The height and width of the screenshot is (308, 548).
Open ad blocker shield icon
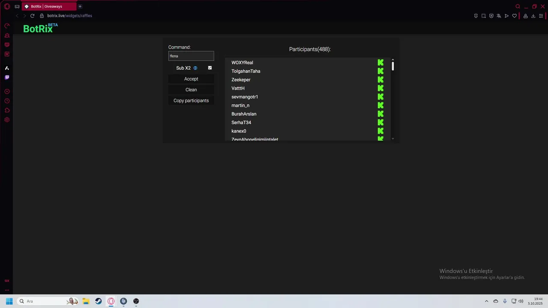pyautogui.click(x=491, y=16)
